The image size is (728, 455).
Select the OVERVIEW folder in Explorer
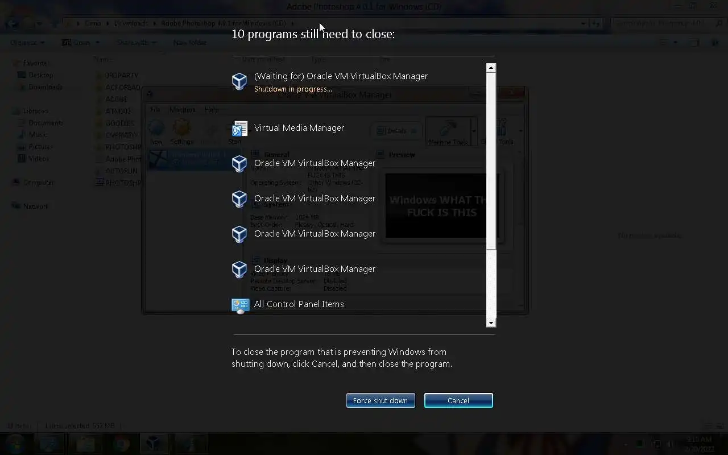coord(117,135)
